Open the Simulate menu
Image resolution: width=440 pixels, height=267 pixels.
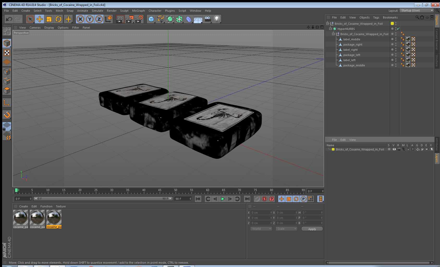[97, 11]
